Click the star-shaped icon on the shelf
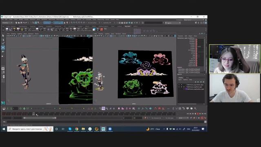The height and width of the screenshot is (147, 261). [49, 29]
